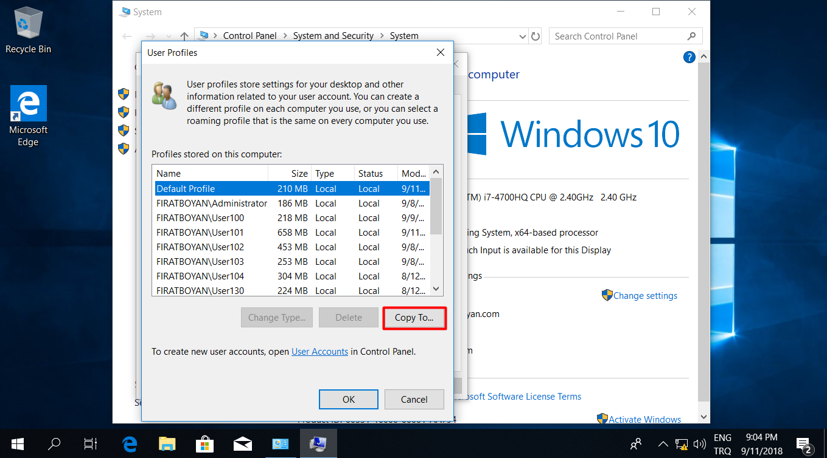827x458 pixels.
Task: Go up one level in Control Panel
Action: click(184, 36)
